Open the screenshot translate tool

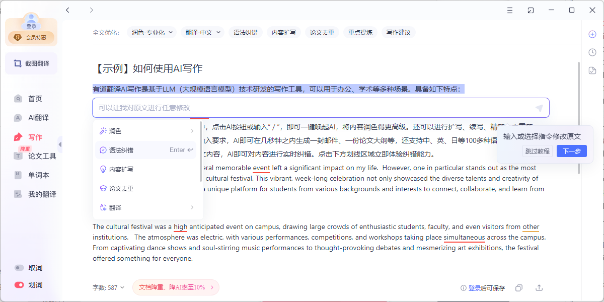click(x=31, y=63)
